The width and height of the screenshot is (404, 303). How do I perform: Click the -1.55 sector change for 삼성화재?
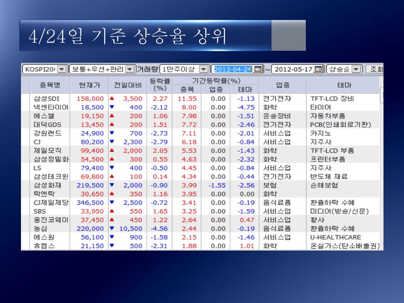point(217,185)
